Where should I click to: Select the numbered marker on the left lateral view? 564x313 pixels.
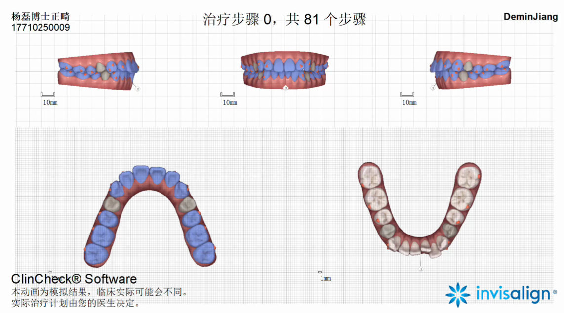point(137,89)
